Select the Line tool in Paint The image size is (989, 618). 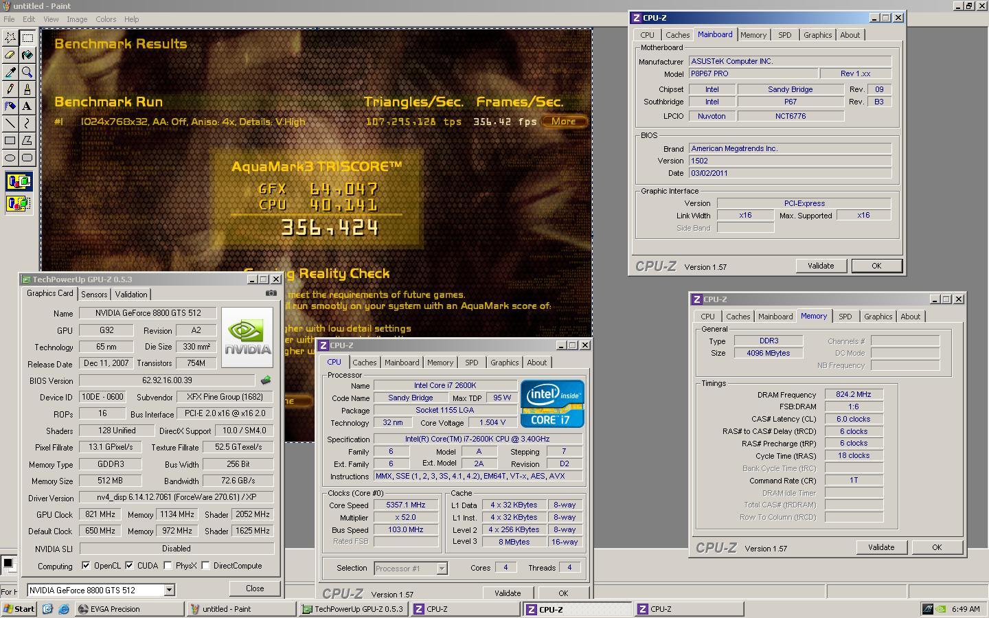coord(10,124)
